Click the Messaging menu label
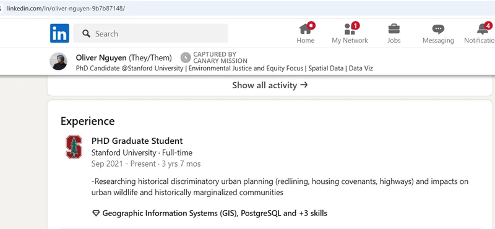The image size is (495, 229). pos(438,40)
